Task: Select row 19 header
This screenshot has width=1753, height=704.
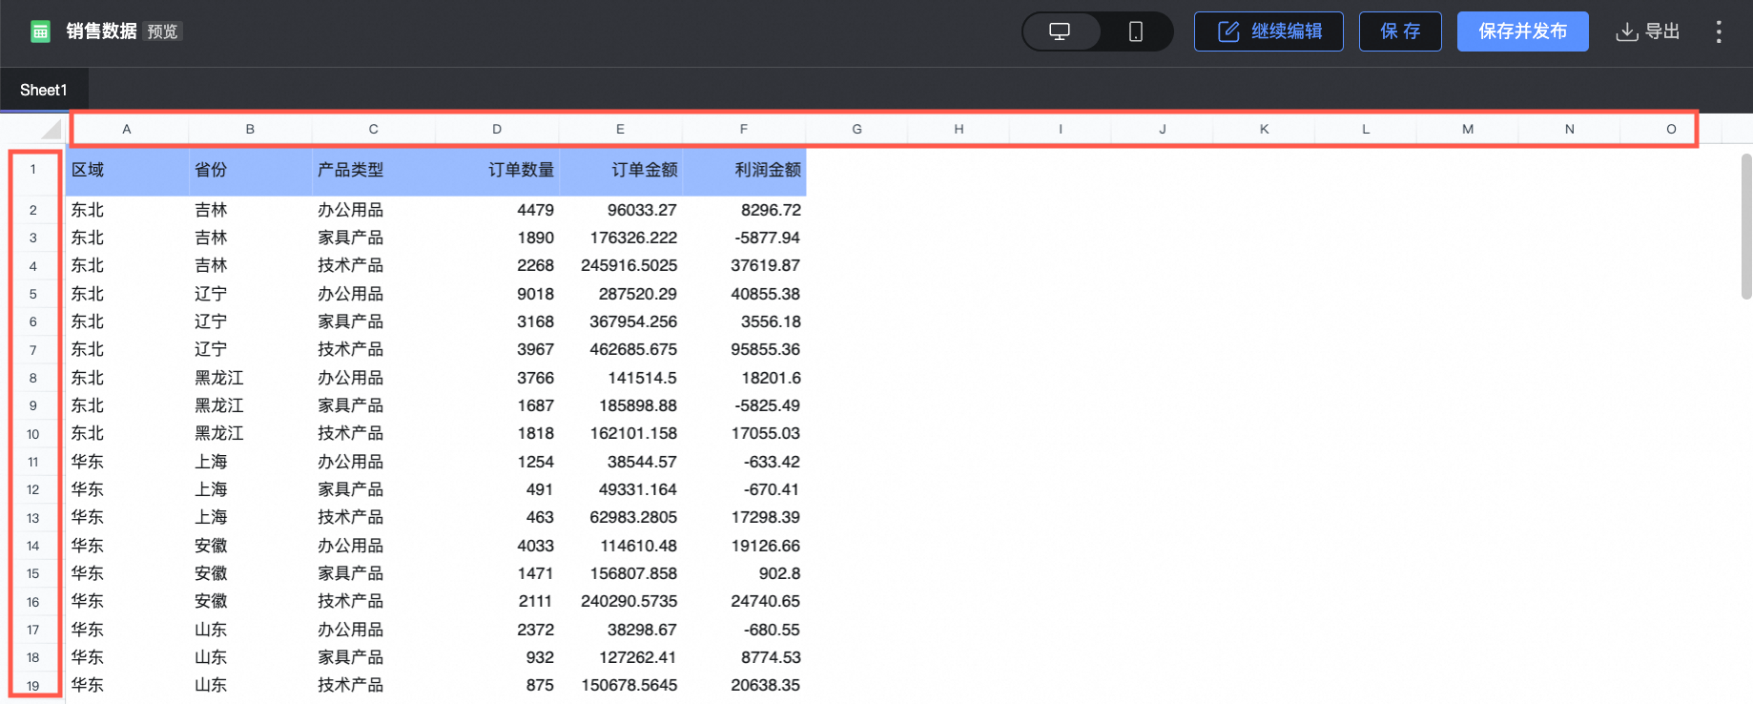Action: [33, 685]
